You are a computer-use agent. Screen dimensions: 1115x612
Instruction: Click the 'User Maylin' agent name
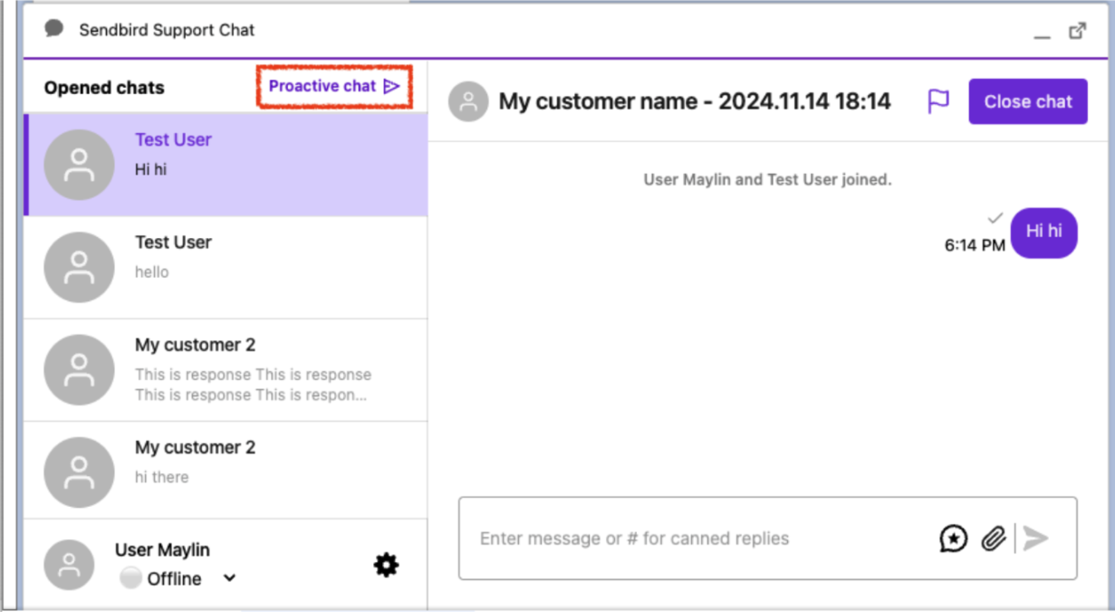(162, 550)
